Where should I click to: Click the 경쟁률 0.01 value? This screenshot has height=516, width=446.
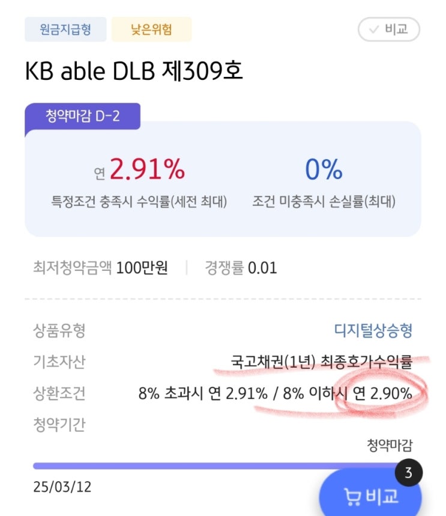click(x=241, y=268)
